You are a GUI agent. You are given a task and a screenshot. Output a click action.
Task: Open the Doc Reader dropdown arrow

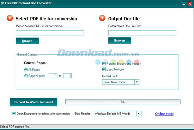[x=139, y=113]
